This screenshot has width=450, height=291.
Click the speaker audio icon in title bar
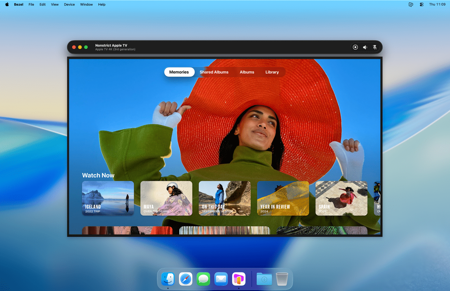click(x=365, y=47)
